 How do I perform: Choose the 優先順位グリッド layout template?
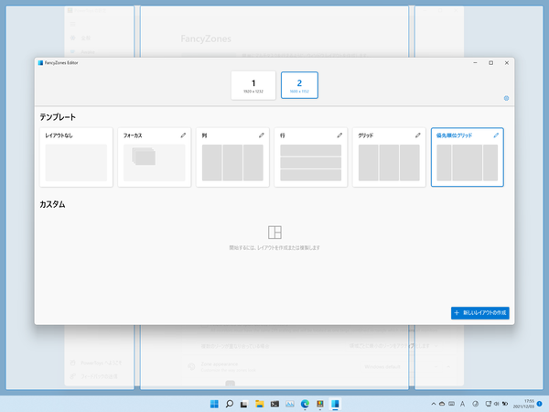pyautogui.click(x=467, y=157)
